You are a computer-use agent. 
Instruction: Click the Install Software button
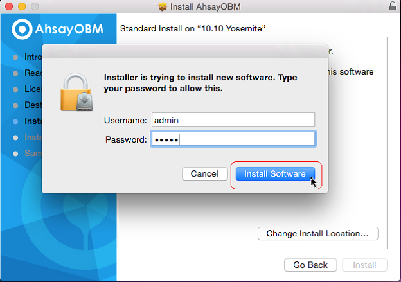[275, 174]
